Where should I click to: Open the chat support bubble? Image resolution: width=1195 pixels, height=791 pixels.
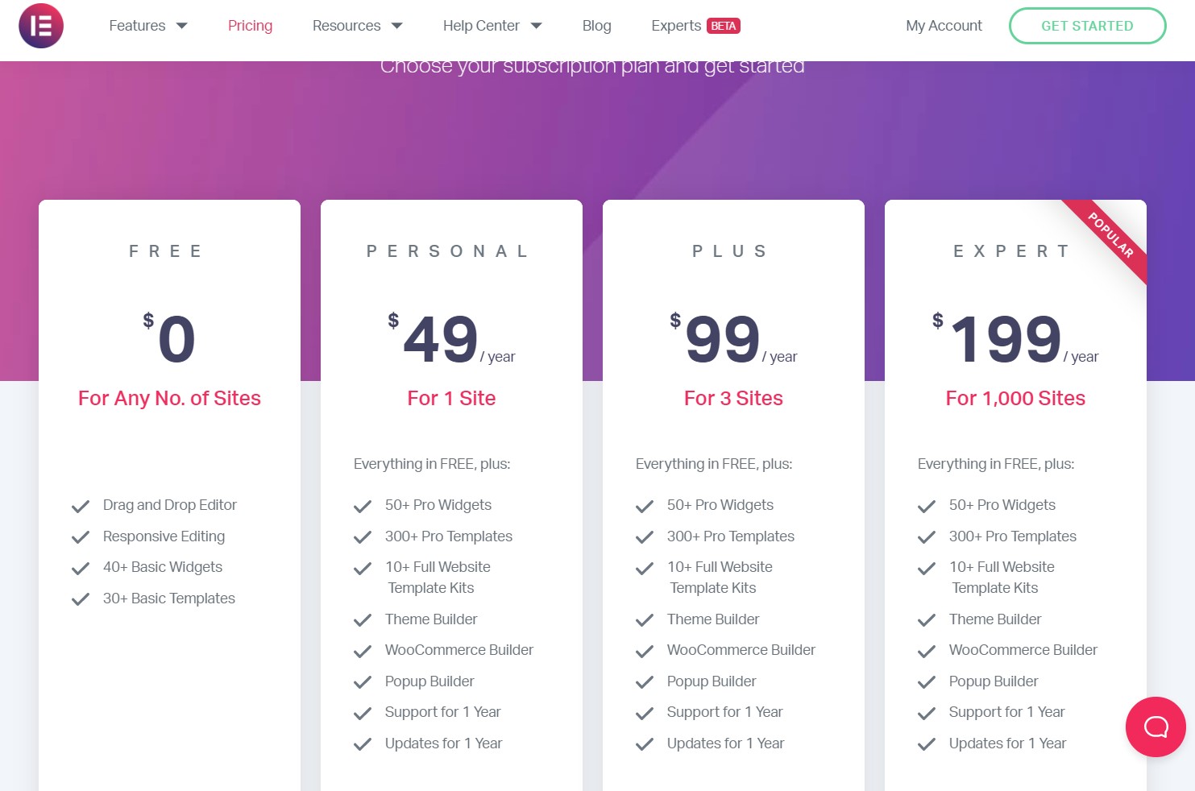(x=1156, y=727)
